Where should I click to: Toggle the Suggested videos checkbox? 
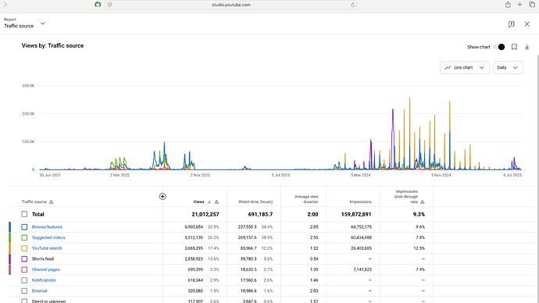(x=24, y=237)
